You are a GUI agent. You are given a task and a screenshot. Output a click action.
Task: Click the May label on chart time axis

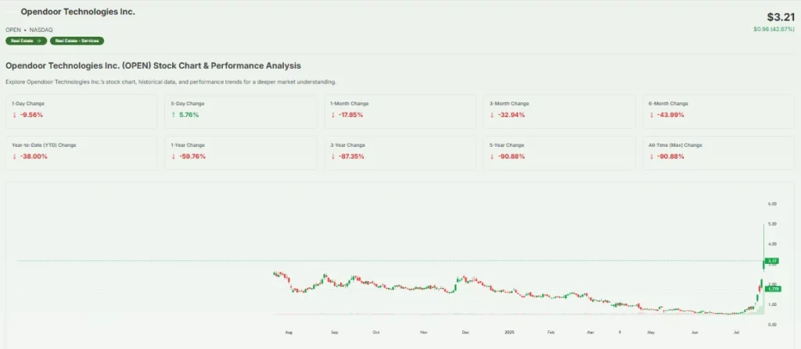651,332
